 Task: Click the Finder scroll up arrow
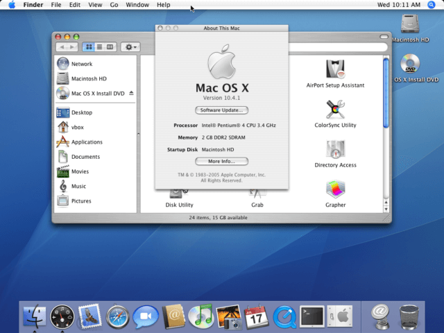pyautogui.click(x=386, y=202)
